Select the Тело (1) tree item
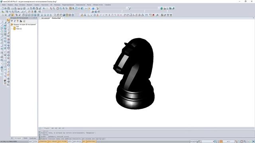This screenshot has width=255, height=143. tap(19, 29)
